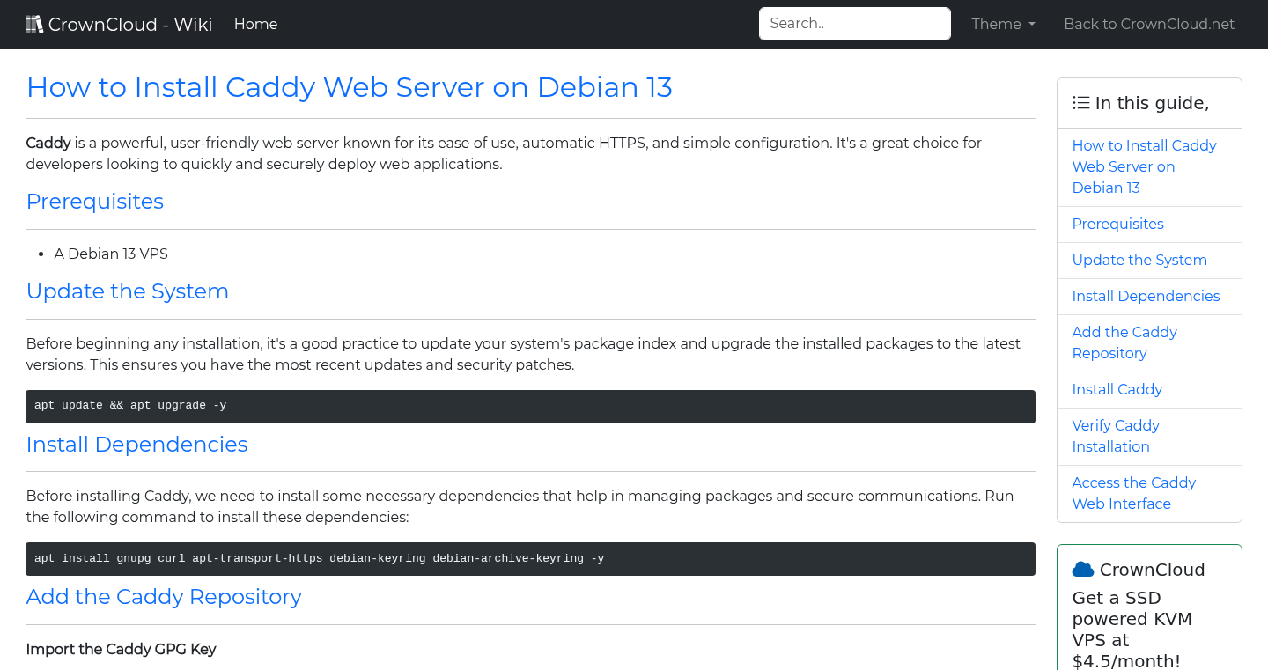This screenshot has width=1268, height=670.
Task: Click the Install Dependencies sidebar link
Action: pyautogui.click(x=1146, y=296)
